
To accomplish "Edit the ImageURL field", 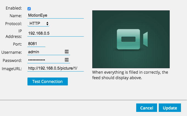I will coord(55,68).
